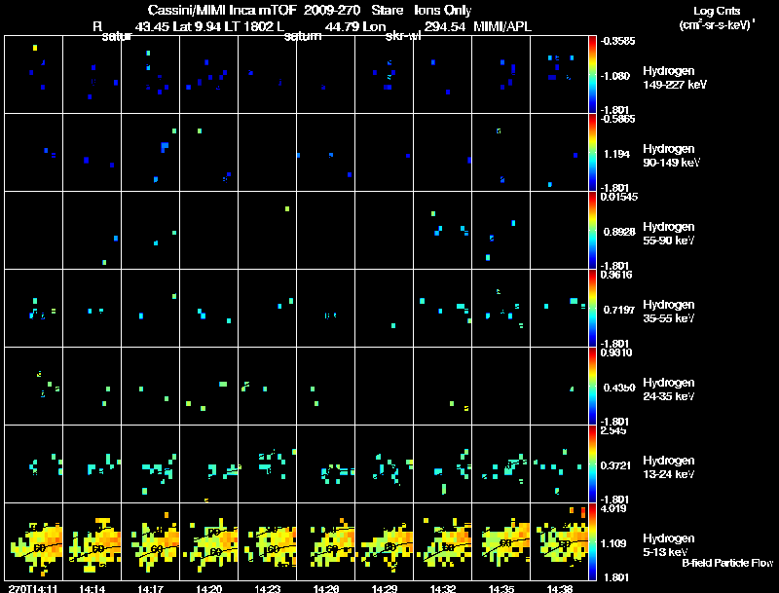Click the '0.01545' color scale value
This screenshot has height=593, width=779.
(x=619, y=197)
